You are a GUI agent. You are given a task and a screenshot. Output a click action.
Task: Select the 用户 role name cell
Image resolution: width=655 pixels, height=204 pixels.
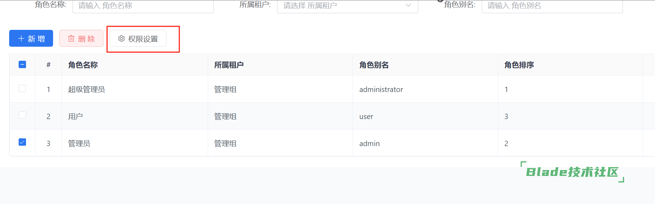[76, 117]
